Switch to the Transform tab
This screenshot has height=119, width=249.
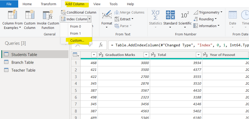[x=48, y=4]
